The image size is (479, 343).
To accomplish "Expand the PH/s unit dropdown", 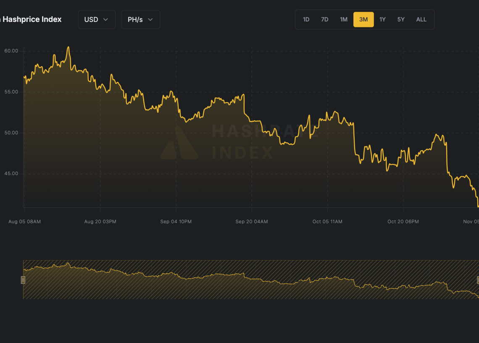I will tap(140, 20).
